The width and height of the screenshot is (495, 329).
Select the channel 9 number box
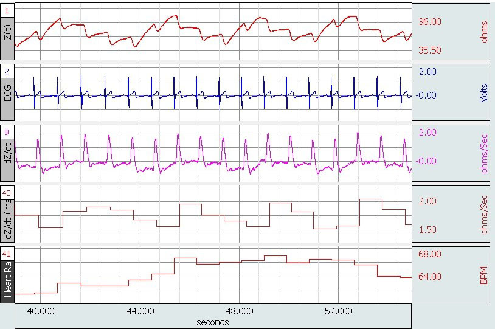point(7,132)
